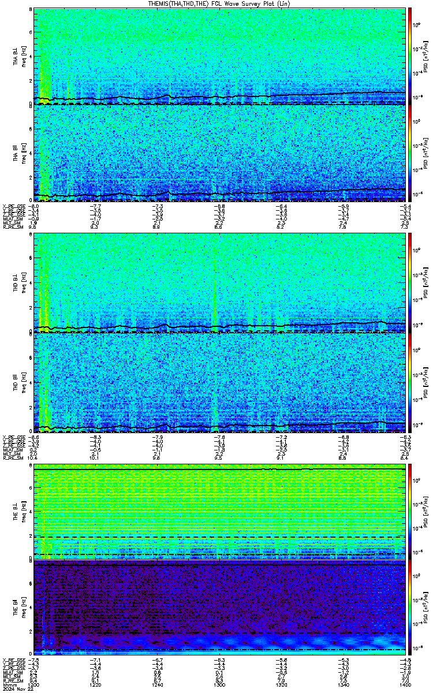This screenshot has width=433, height=693.
Task: Click the PSD color bar beside THE B-perpendicular panel
Action: tap(410, 512)
